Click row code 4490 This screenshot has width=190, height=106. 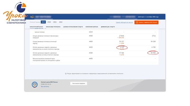tap(91, 59)
